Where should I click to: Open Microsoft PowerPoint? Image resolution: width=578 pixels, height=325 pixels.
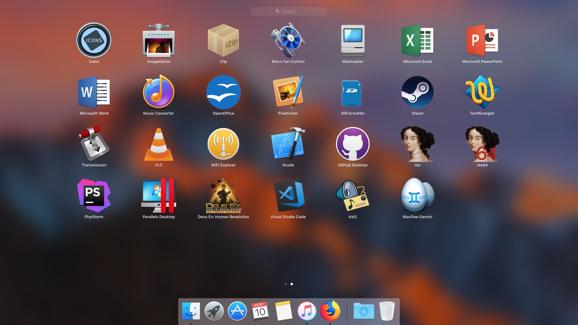coord(482,40)
